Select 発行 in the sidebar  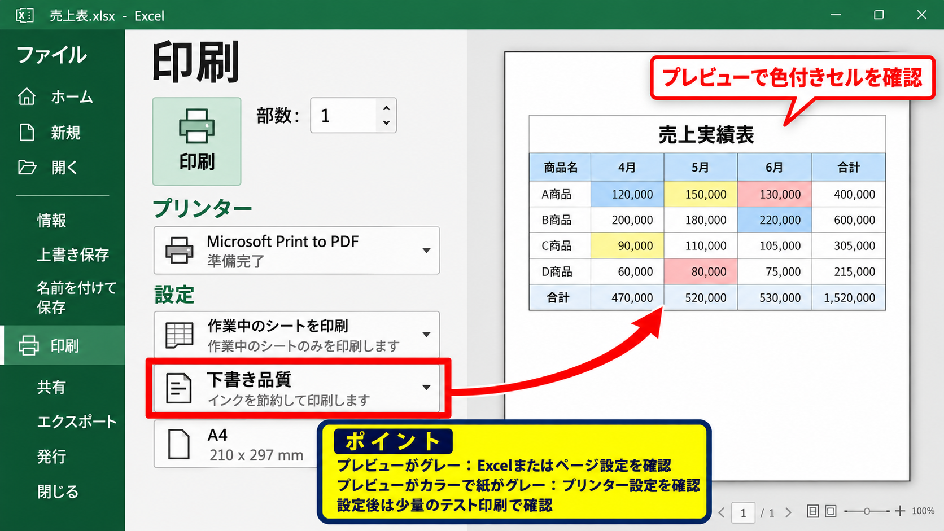(51, 456)
